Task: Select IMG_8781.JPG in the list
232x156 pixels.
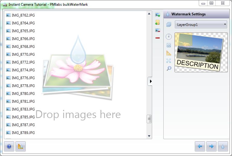Action: point(21,101)
